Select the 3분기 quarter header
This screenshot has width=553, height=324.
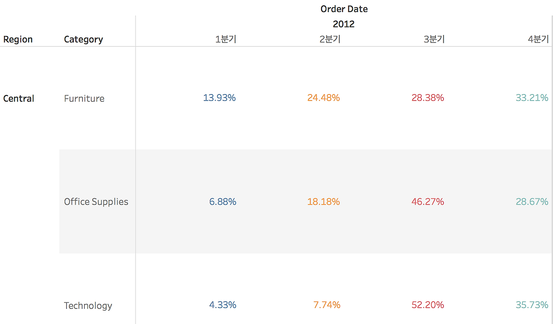click(x=434, y=39)
